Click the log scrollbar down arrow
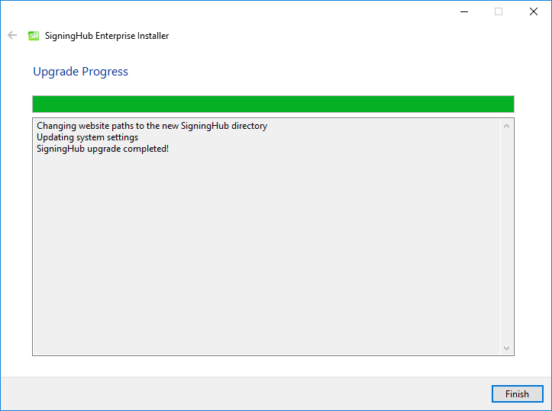Screen dimensions: 552x411 coord(507,348)
